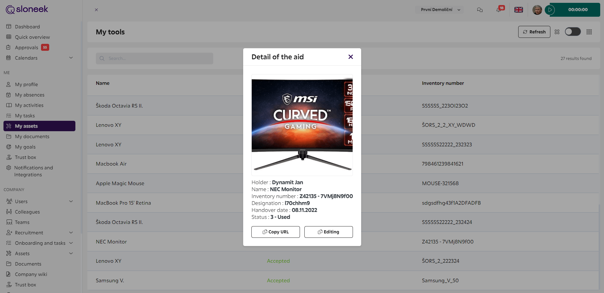Click the table vertical scrollbar

pyautogui.click(x=600, y=247)
